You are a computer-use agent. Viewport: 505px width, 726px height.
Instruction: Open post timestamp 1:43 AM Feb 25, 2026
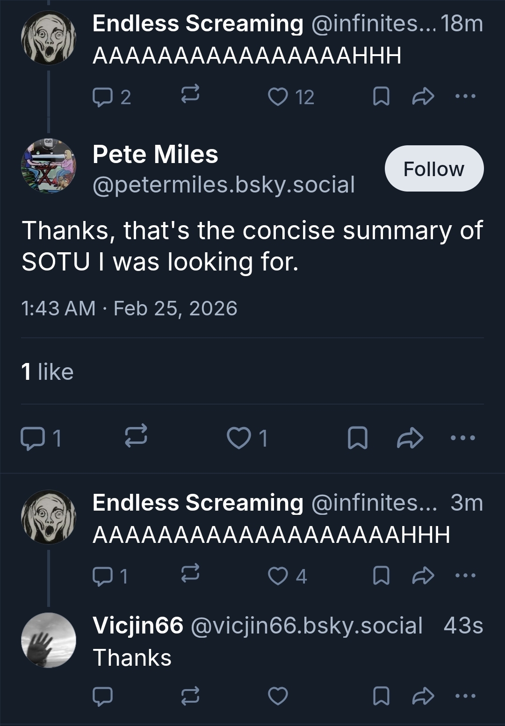(129, 308)
